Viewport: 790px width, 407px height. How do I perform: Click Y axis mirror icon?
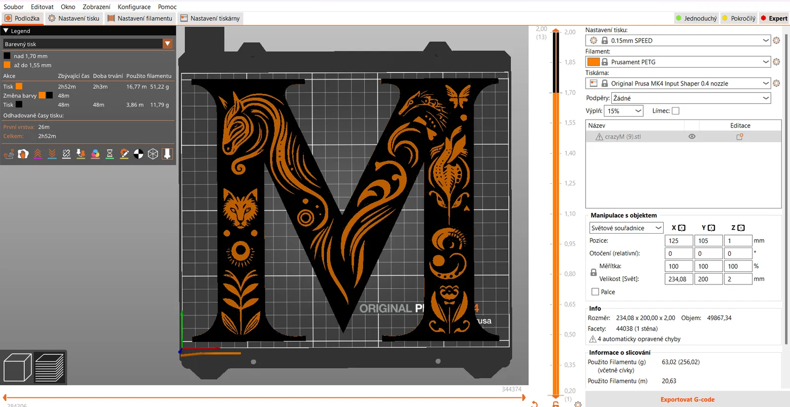[711, 228]
